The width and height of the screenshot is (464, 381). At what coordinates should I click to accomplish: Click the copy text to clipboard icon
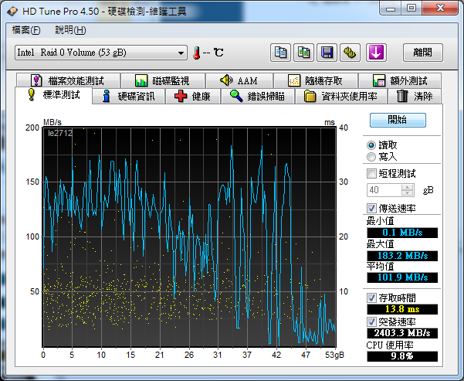point(281,53)
